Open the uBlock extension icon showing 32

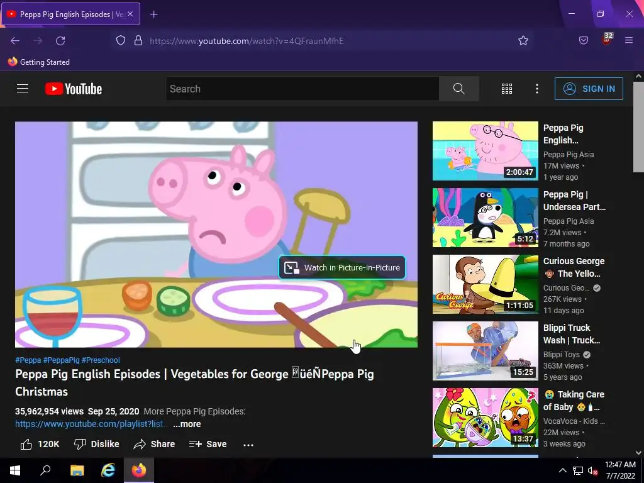tap(607, 40)
